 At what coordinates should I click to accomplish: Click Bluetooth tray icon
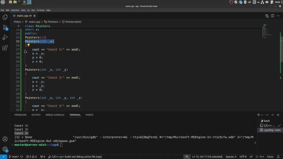pyautogui.click(x=245, y=2)
